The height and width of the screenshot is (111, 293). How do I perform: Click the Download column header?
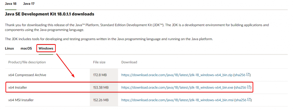pyautogui.click(x=129, y=62)
